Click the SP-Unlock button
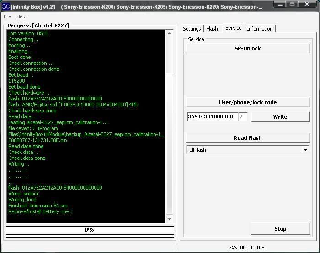Image resolution: width=320 pixels, height=253 pixels. [x=248, y=48]
